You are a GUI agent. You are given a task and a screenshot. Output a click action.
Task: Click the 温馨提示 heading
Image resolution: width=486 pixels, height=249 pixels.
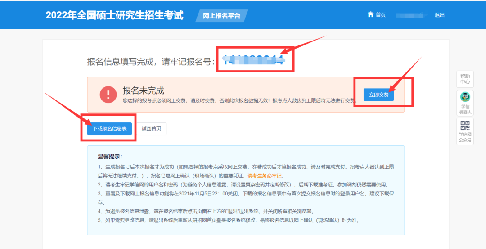(x=110, y=157)
